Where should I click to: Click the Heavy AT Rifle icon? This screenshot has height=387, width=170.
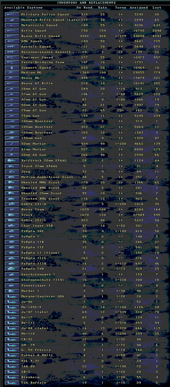coord(12,83)
